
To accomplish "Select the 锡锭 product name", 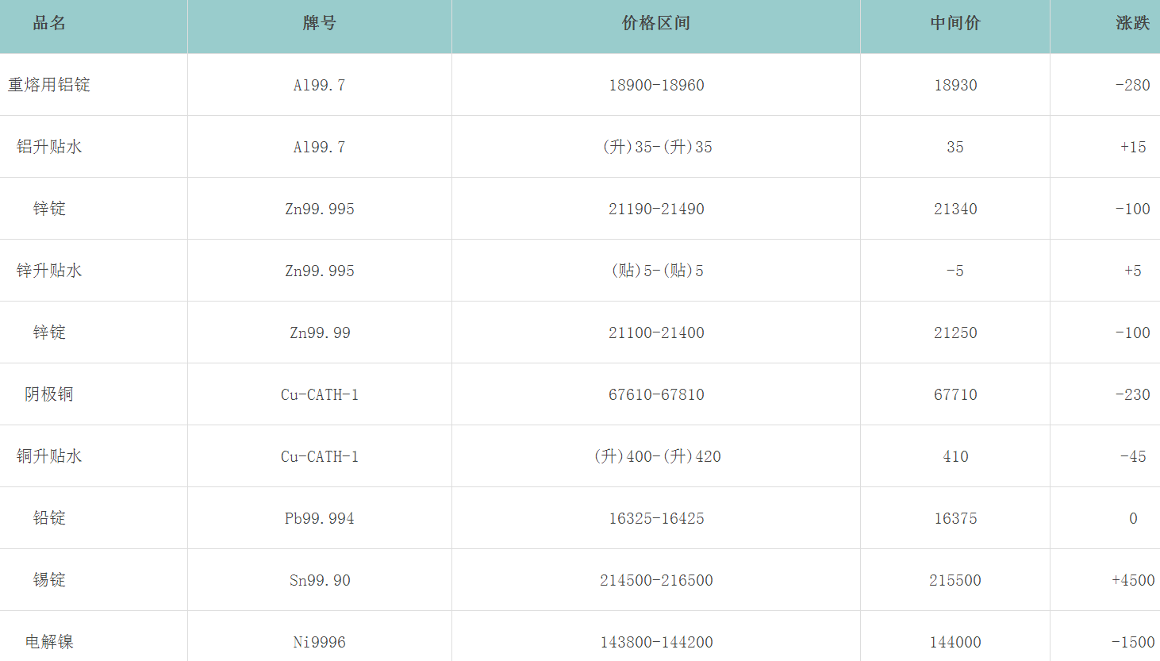I will [x=49, y=580].
